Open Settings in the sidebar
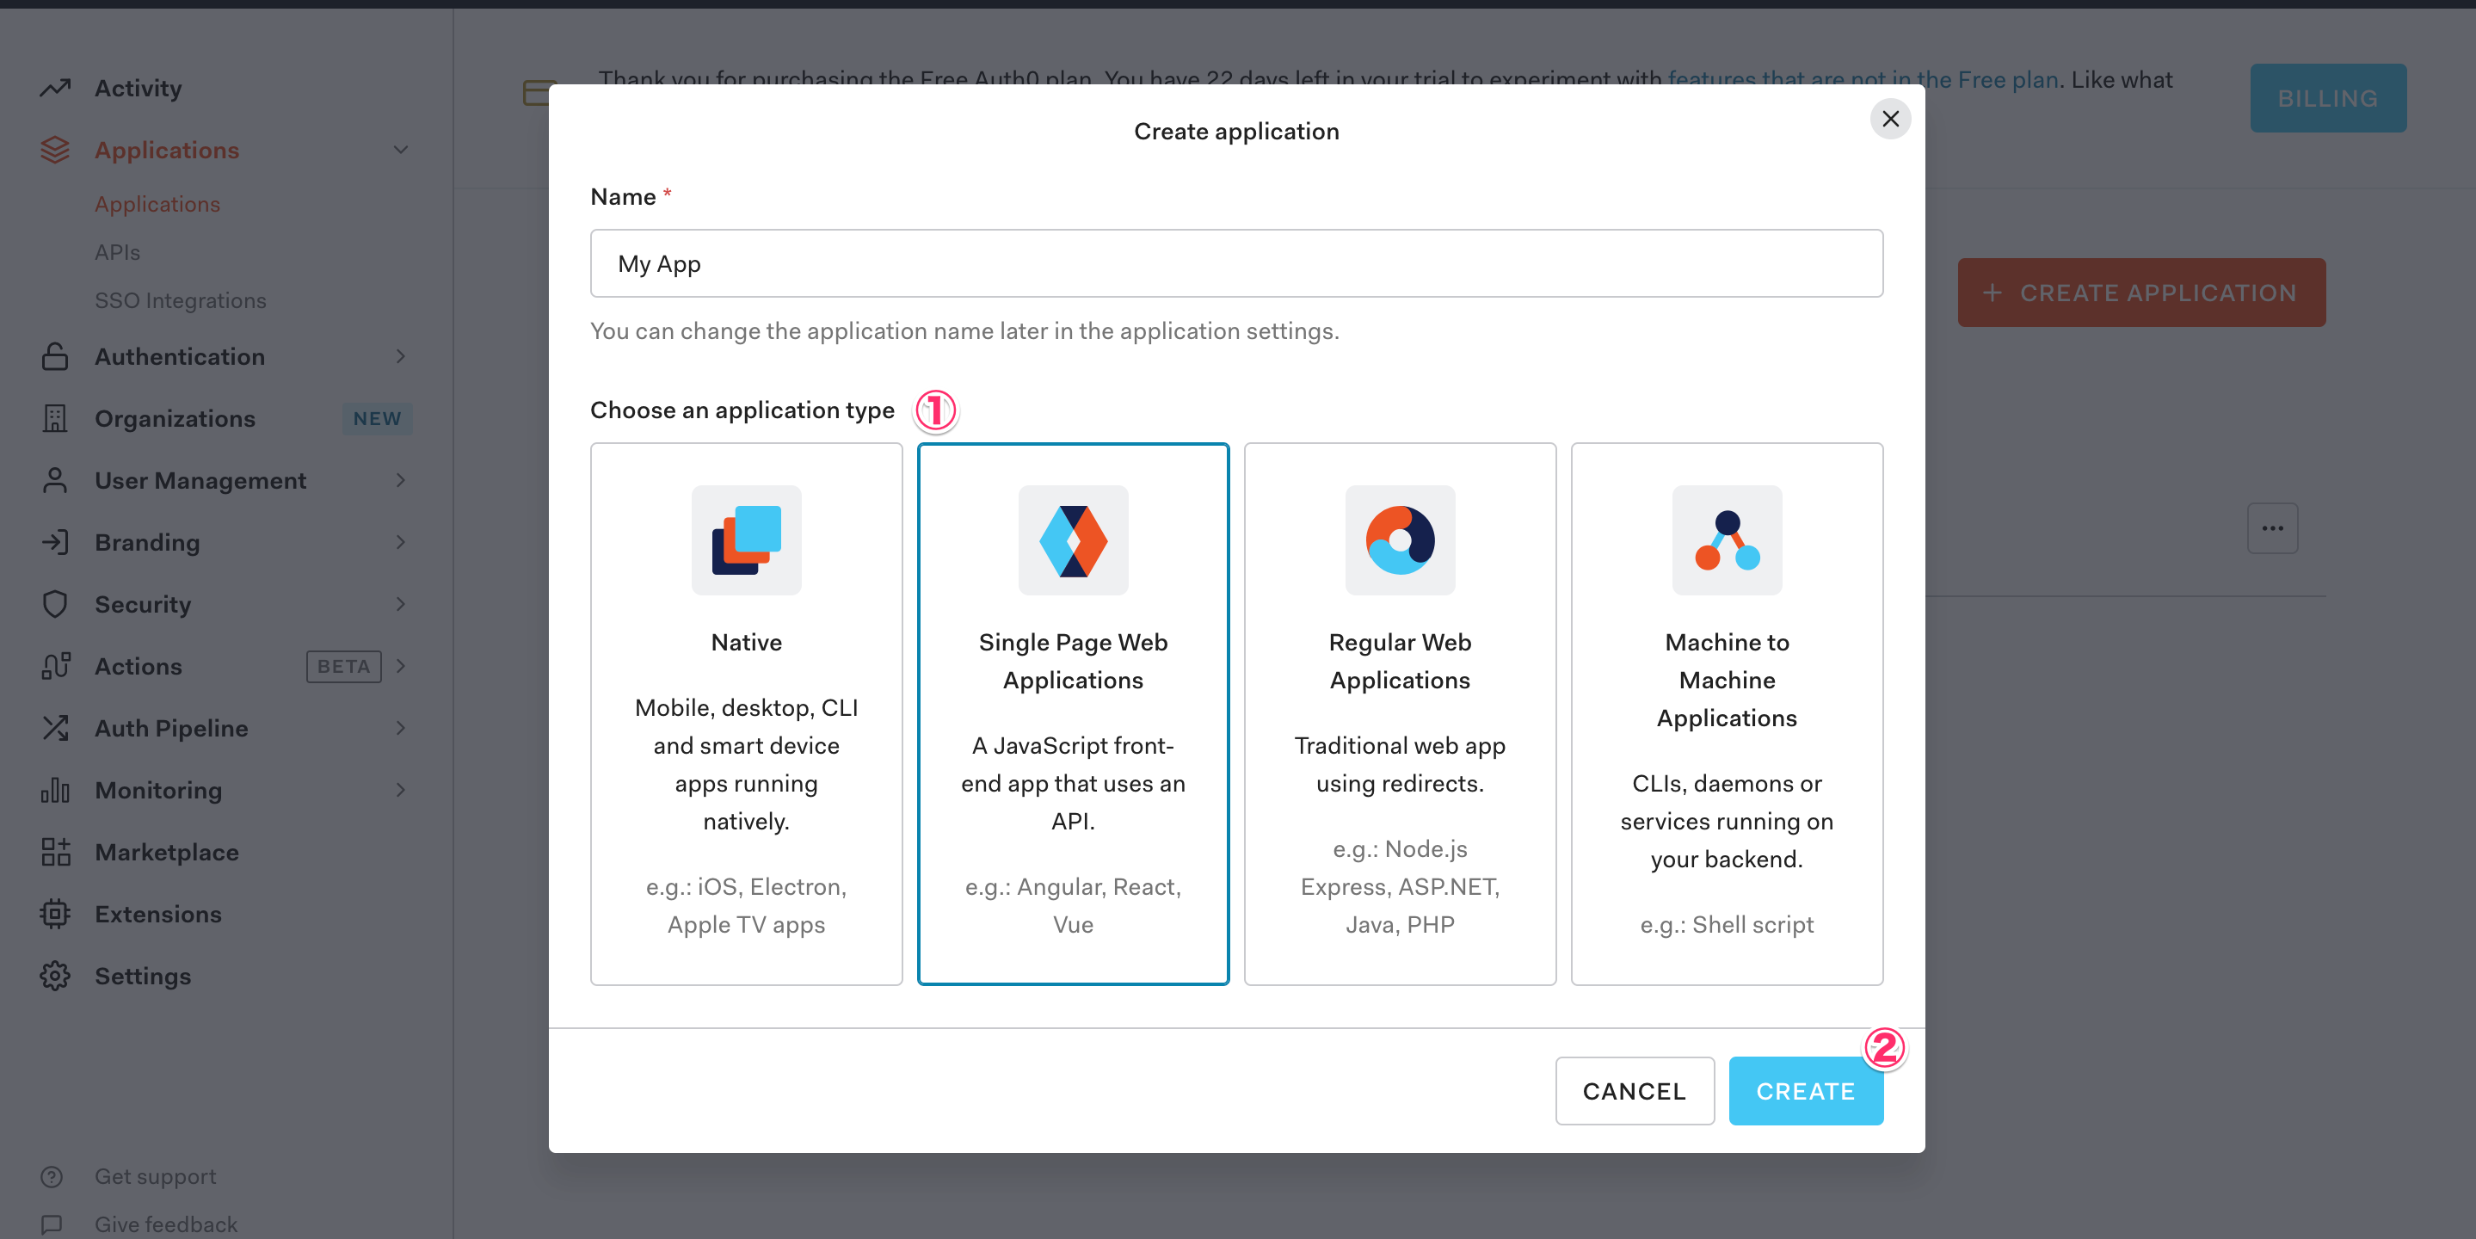Viewport: 2476px width, 1239px height. coord(142,977)
